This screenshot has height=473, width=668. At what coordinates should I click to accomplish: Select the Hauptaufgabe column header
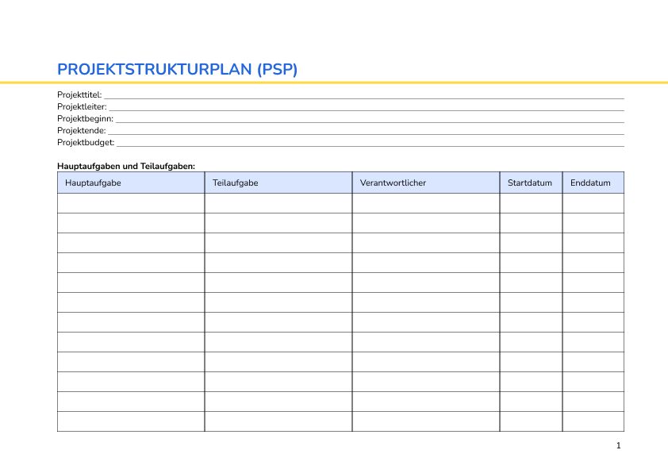[x=94, y=183]
